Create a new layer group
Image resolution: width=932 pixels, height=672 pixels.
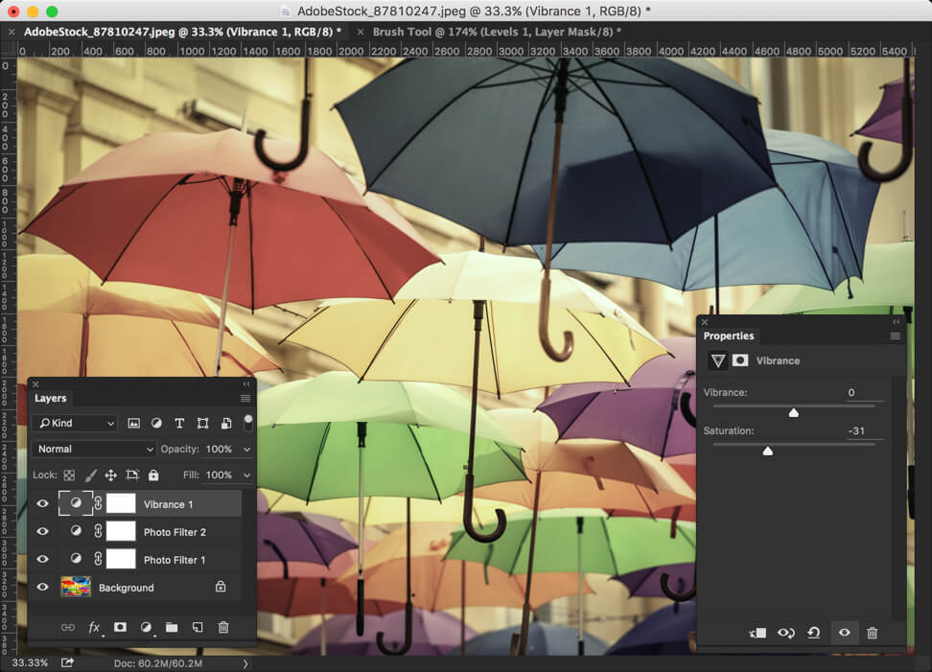click(172, 628)
